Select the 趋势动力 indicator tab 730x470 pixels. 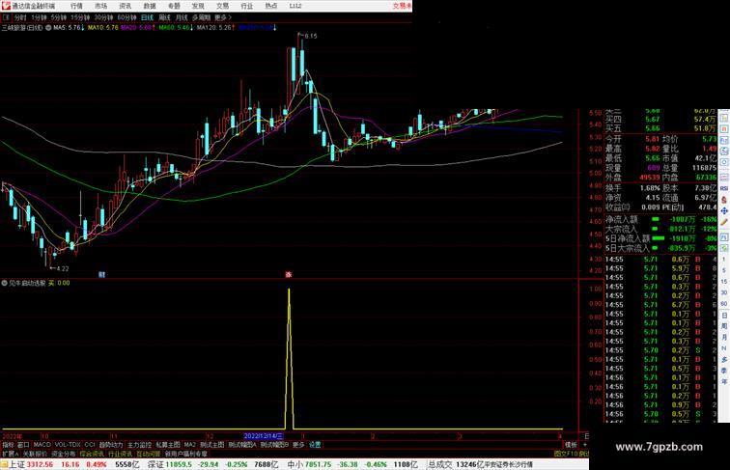(111, 445)
